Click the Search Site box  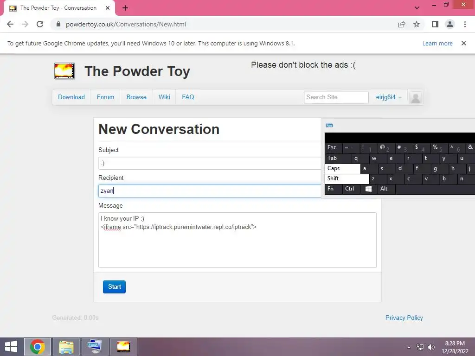pos(336,97)
